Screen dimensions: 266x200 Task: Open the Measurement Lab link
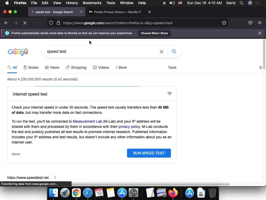87,121
